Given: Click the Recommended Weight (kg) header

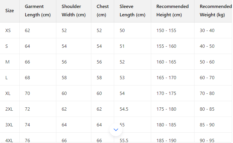Looking at the screenshot, I should click(x=216, y=11).
